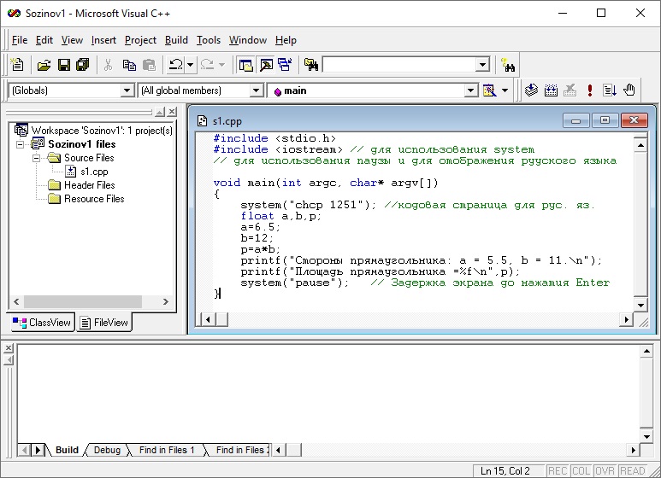
Task: Open the Help menu
Action: (x=286, y=40)
